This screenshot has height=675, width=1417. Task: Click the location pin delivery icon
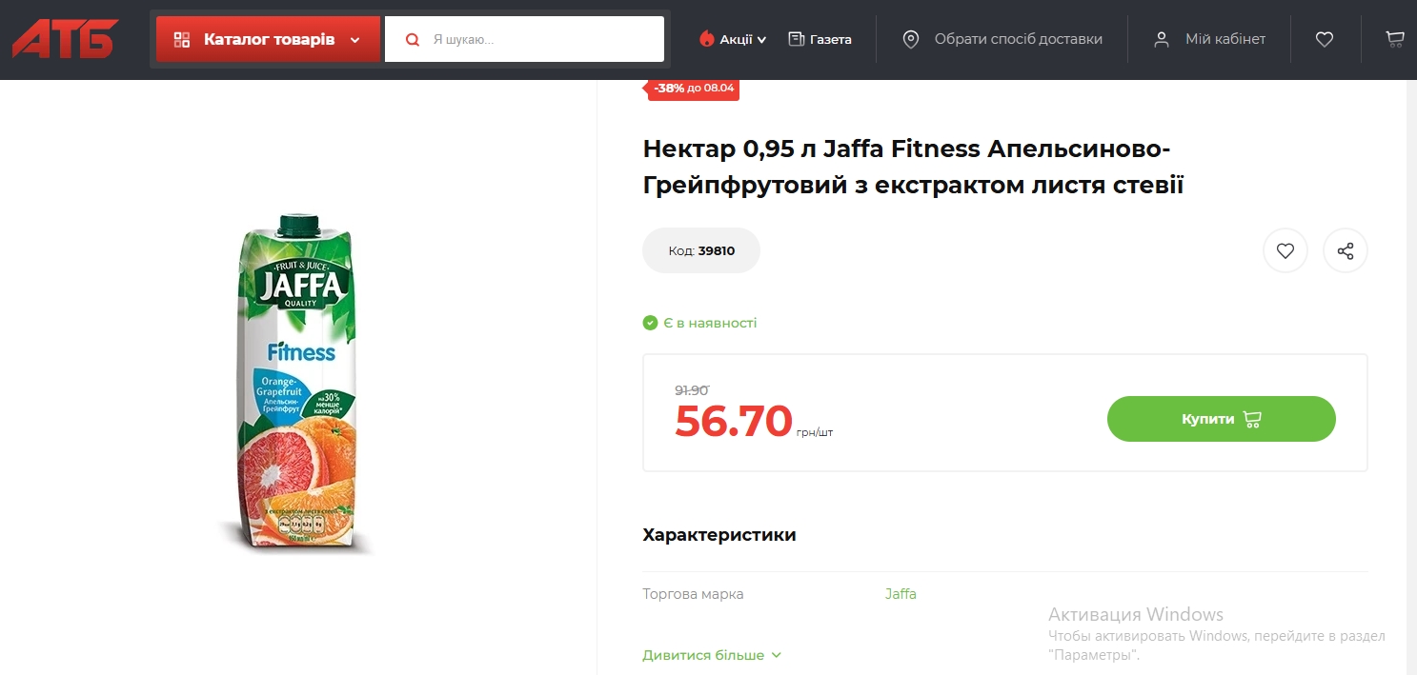[x=911, y=39]
